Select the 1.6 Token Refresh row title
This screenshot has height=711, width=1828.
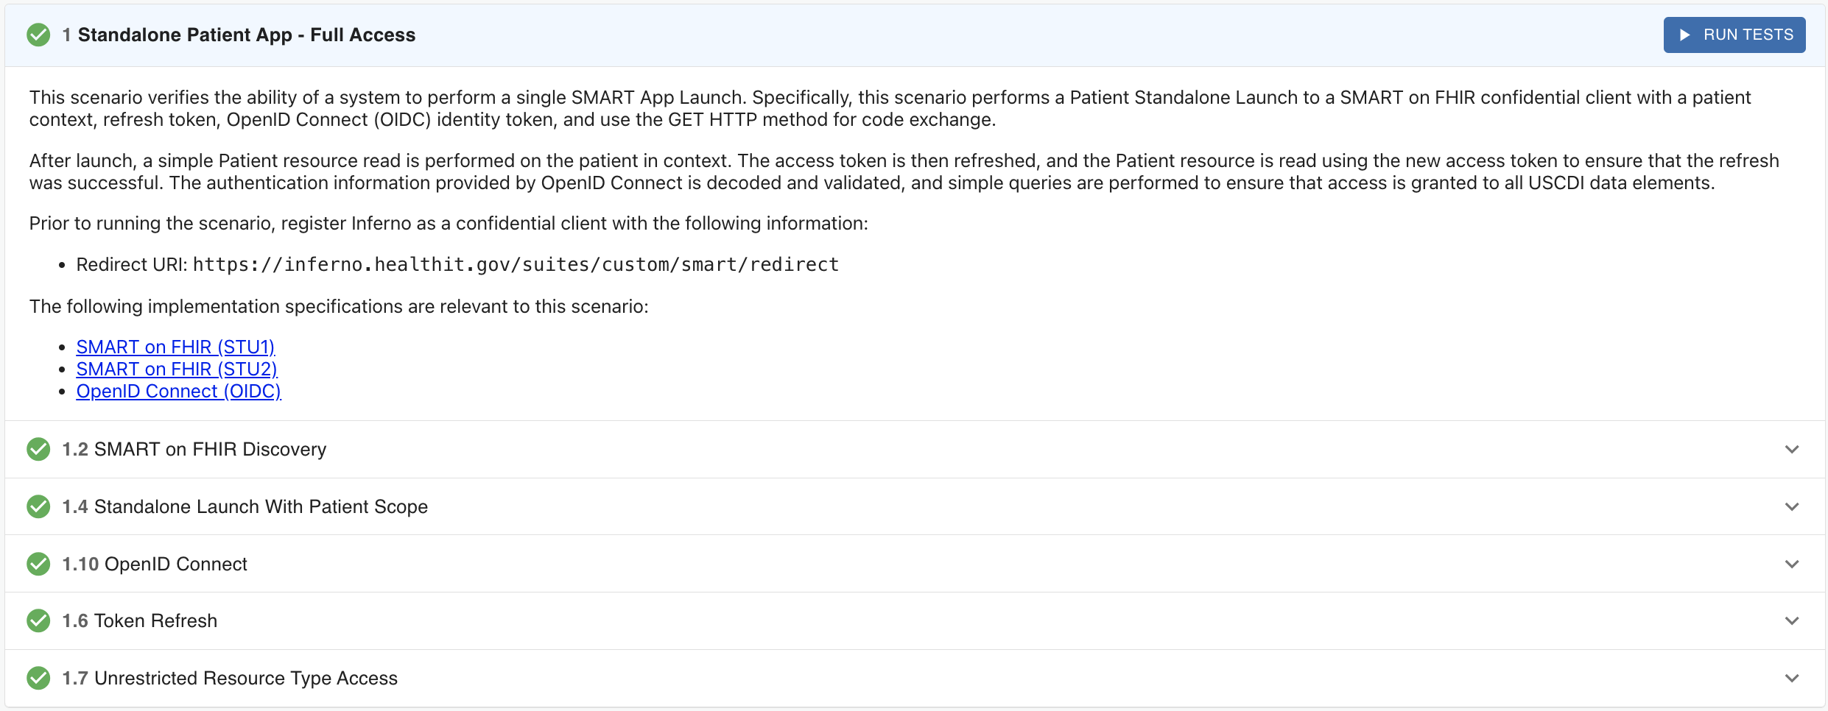coord(140,621)
